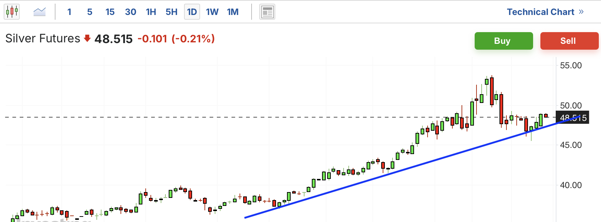Click the green Buy button
The image size is (601, 222).
(x=504, y=41)
